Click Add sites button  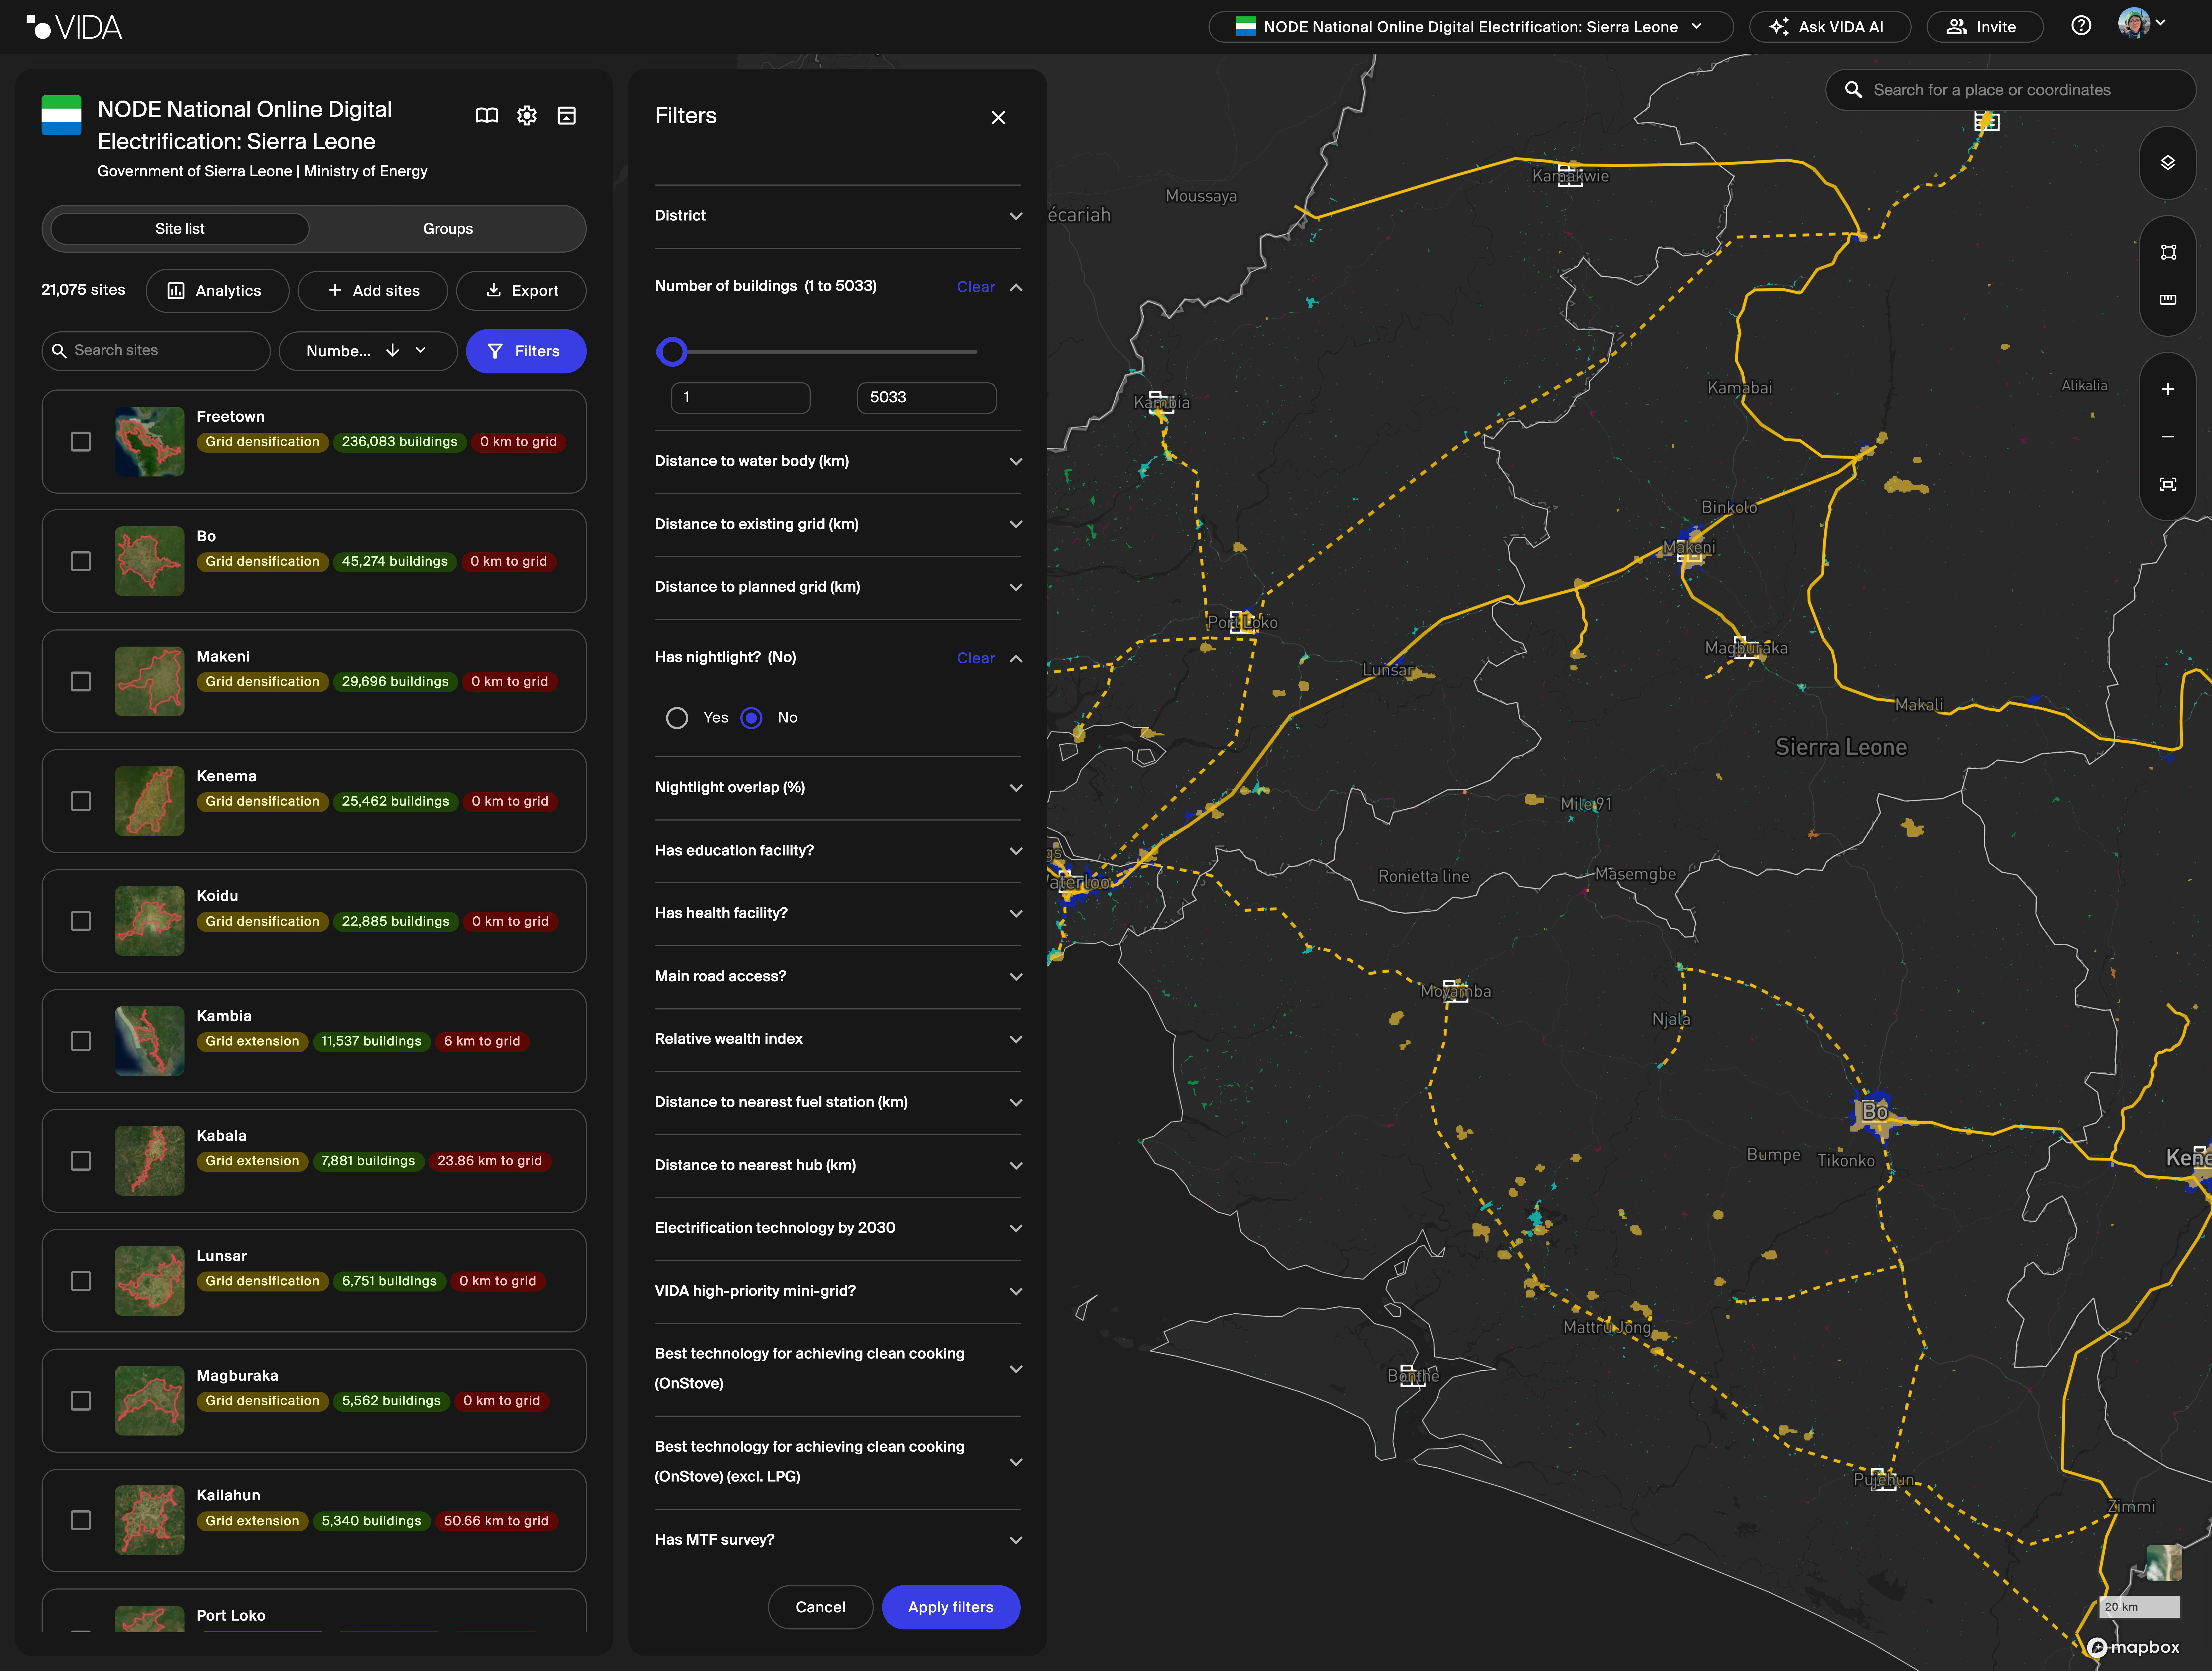click(x=373, y=291)
